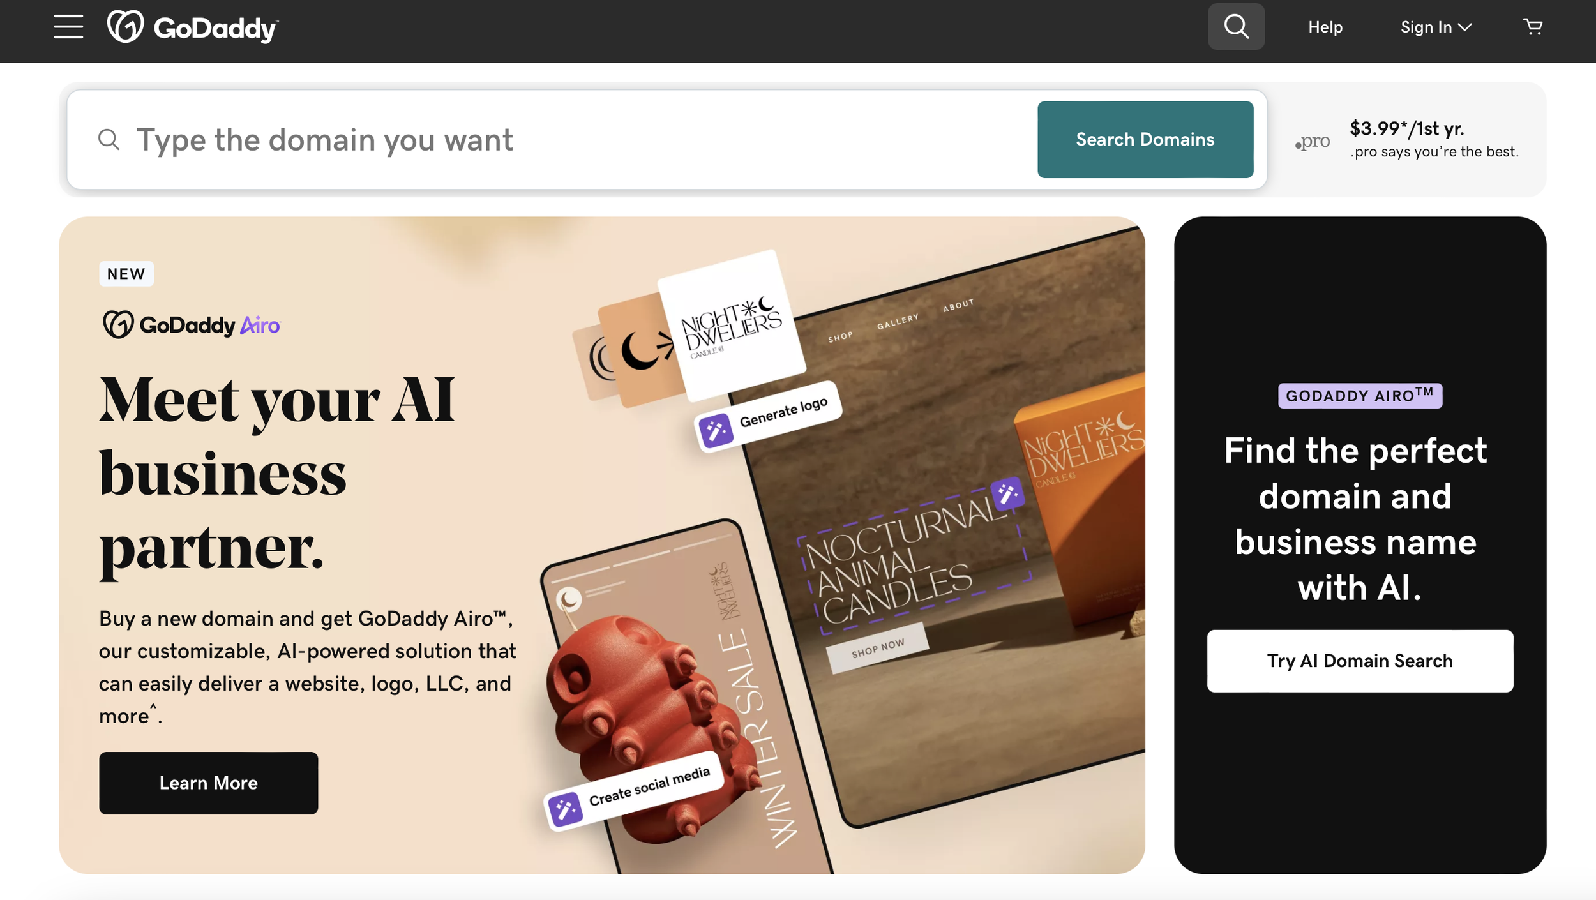The height and width of the screenshot is (900, 1596).
Task: Click Try AI Domain Search button
Action: [1360, 661]
